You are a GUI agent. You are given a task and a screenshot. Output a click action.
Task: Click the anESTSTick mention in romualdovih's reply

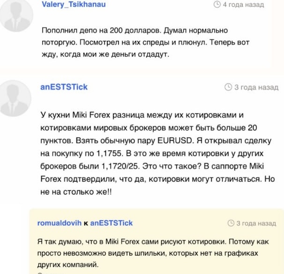click(112, 223)
